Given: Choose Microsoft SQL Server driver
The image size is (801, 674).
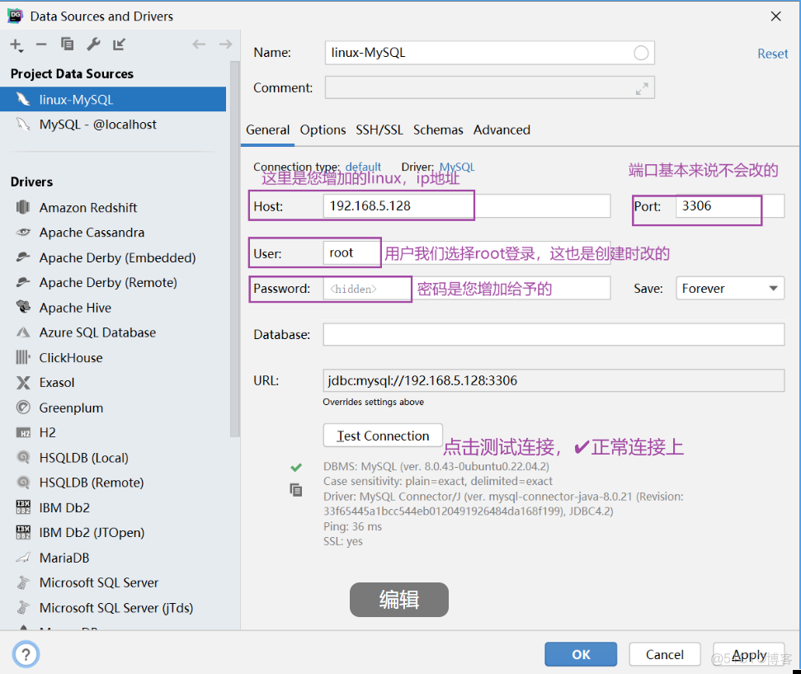Looking at the screenshot, I should click(99, 582).
